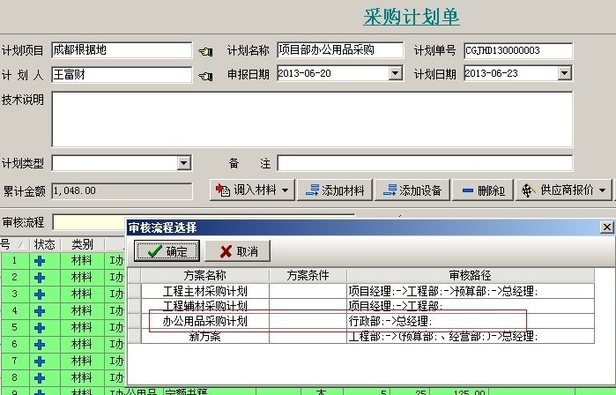Open the 调入材料 dropdown menu
This screenshot has width=616, height=395.
coord(286,190)
